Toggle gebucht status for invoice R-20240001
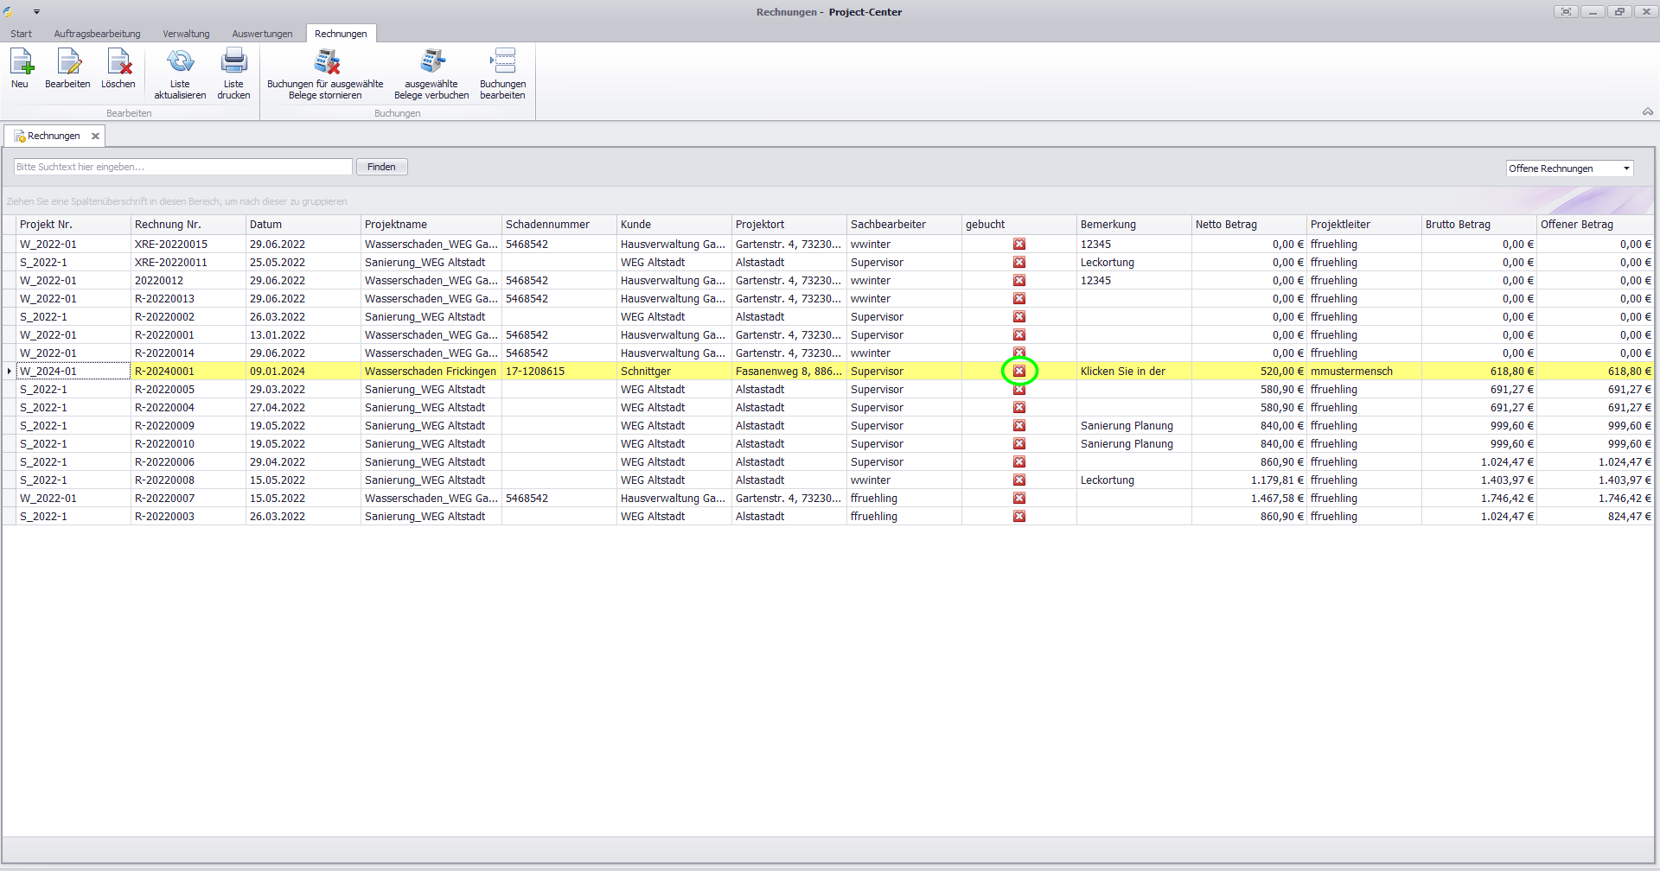 1019,372
